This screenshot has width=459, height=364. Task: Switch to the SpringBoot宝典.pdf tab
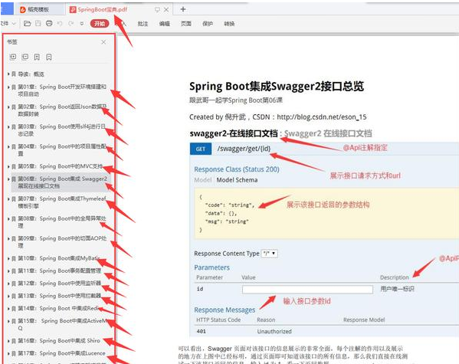[102, 10]
